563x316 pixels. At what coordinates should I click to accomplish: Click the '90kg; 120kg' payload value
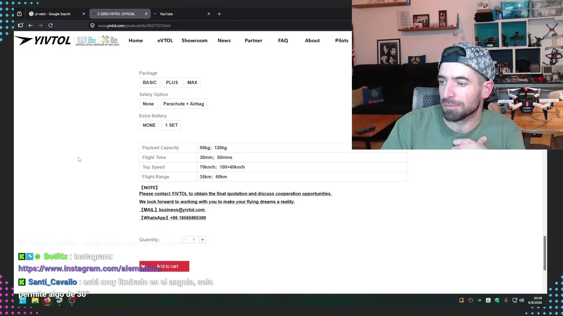coord(213,148)
